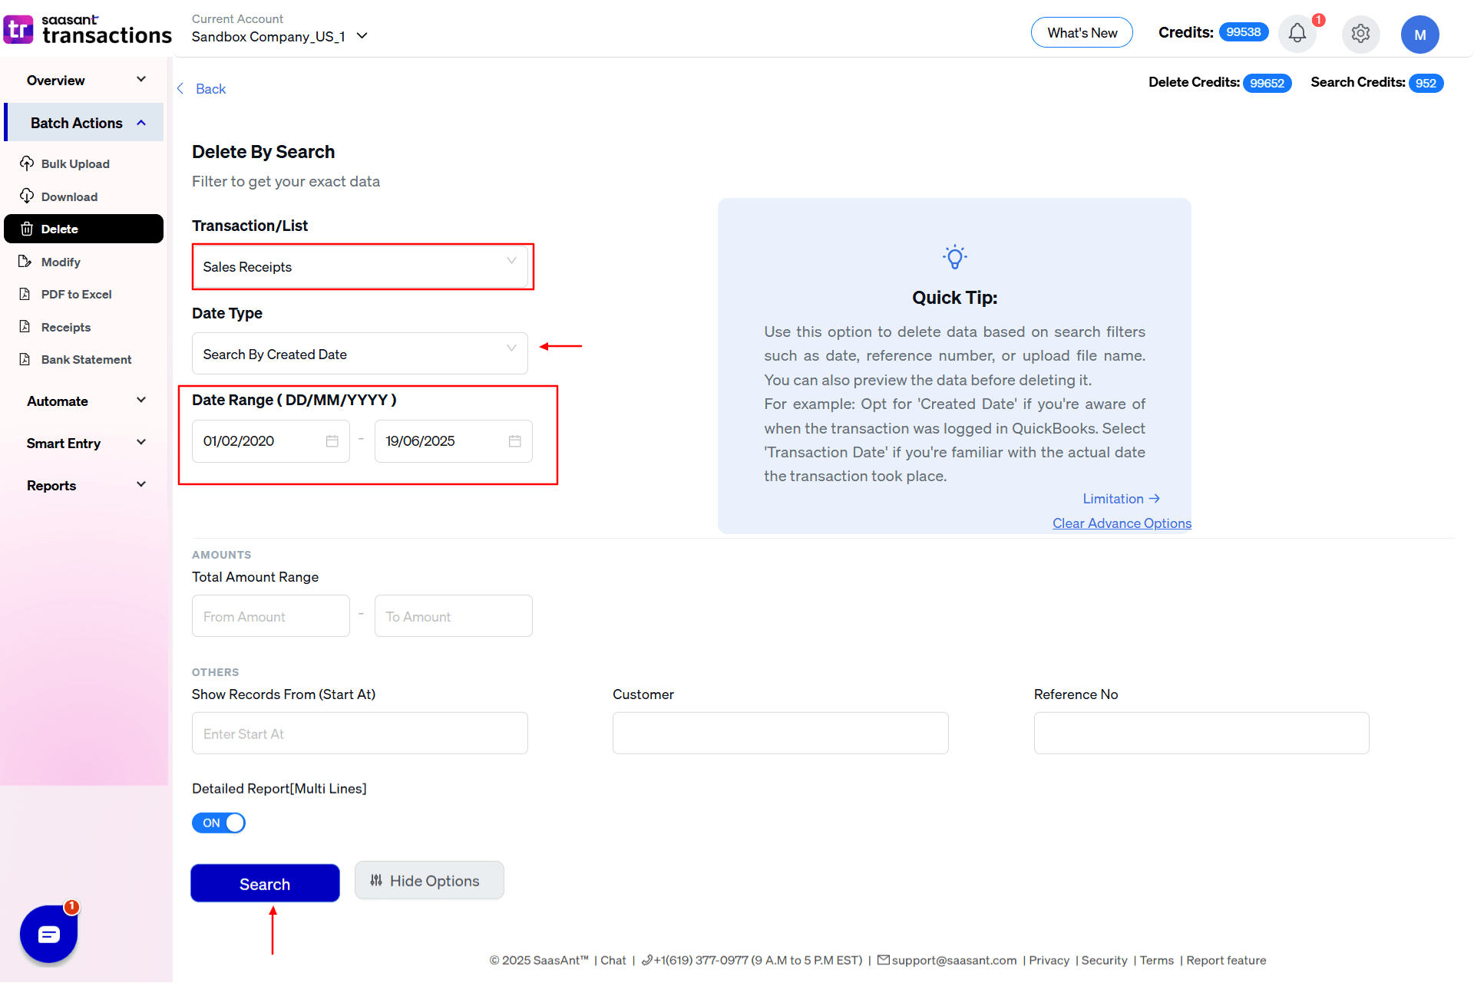
Task: Go Back via the Back link
Action: coord(210,89)
